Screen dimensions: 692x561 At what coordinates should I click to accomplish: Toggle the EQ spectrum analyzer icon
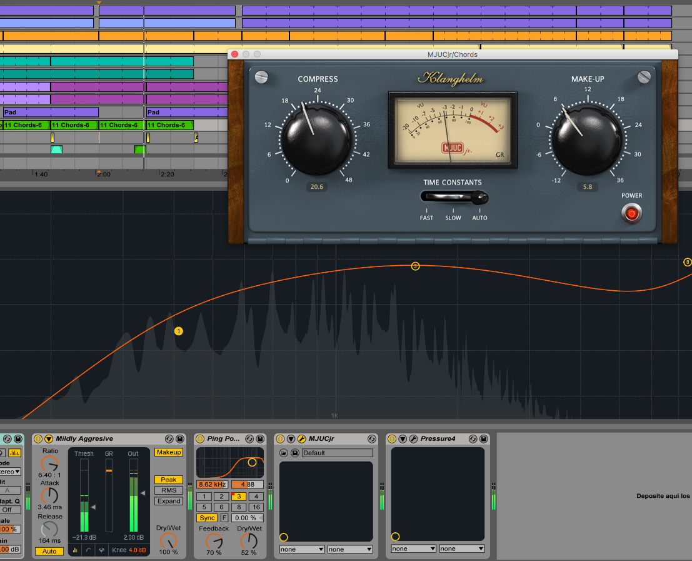click(14, 453)
